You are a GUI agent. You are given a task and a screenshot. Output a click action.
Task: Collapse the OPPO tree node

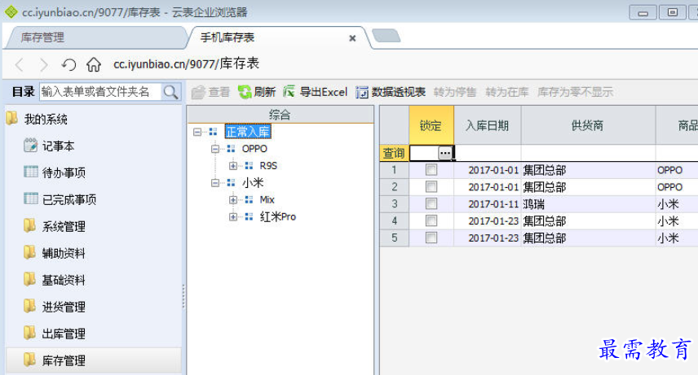[215, 149]
